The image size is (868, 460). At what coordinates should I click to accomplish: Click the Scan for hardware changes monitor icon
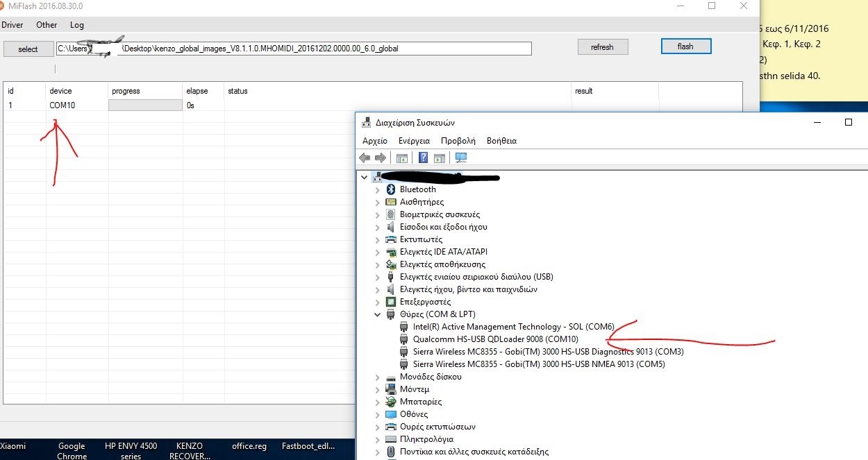coord(461,157)
